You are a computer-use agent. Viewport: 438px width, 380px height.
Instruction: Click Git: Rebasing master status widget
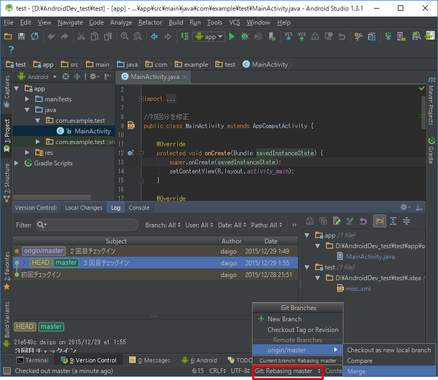click(287, 371)
